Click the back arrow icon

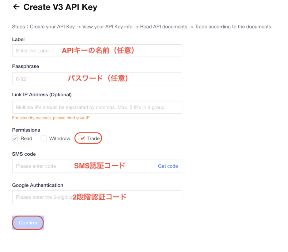pos(16,7)
